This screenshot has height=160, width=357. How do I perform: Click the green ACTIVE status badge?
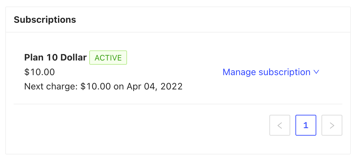tap(108, 58)
